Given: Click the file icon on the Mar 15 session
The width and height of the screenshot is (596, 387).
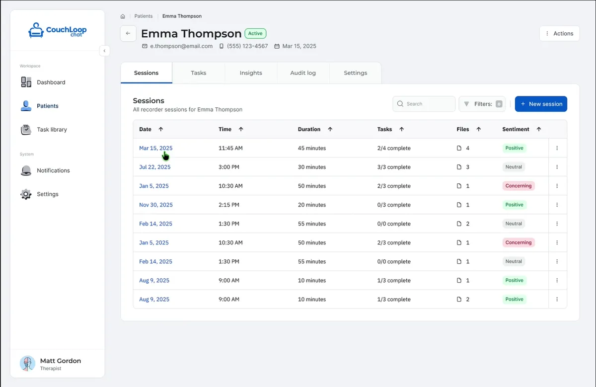Looking at the screenshot, I should click(460, 148).
